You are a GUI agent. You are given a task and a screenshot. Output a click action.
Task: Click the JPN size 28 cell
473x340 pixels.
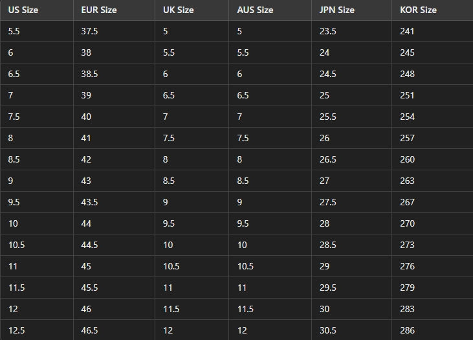(324, 223)
